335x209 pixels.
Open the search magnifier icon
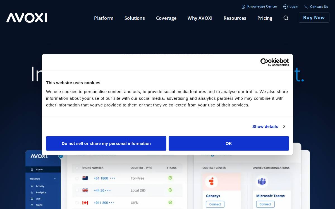286,18
